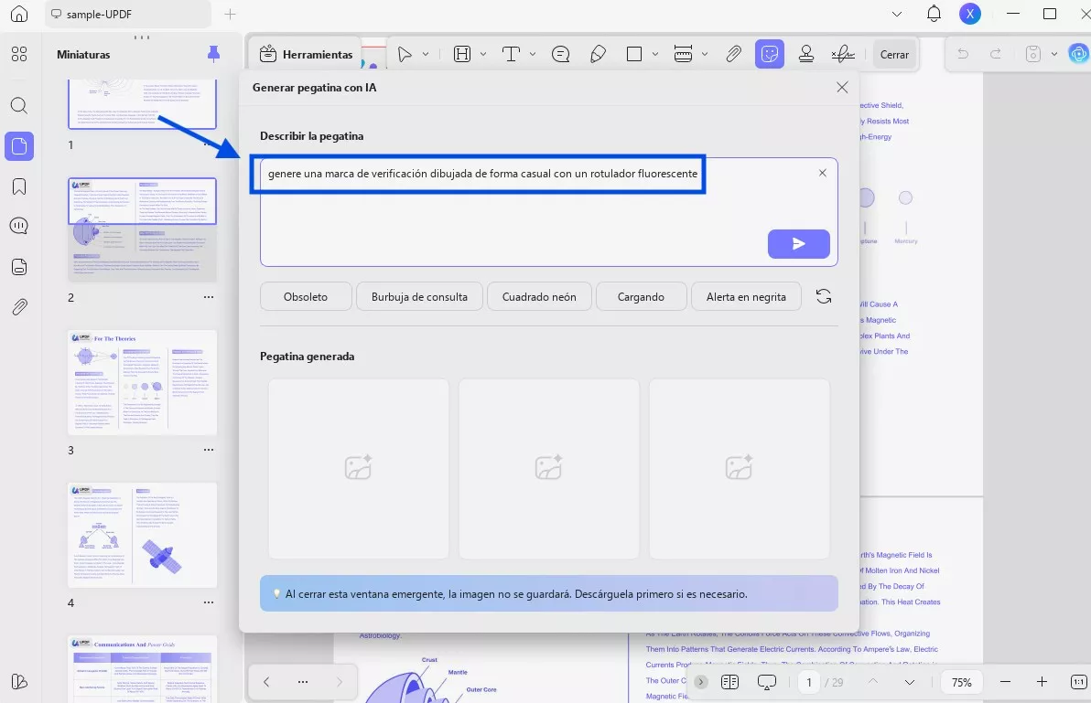Image resolution: width=1091 pixels, height=703 pixels.
Task: Go to previous page with left chevron
Action: coord(266,682)
